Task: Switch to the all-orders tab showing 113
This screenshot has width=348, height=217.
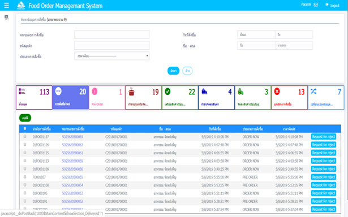Action: point(34,98)
